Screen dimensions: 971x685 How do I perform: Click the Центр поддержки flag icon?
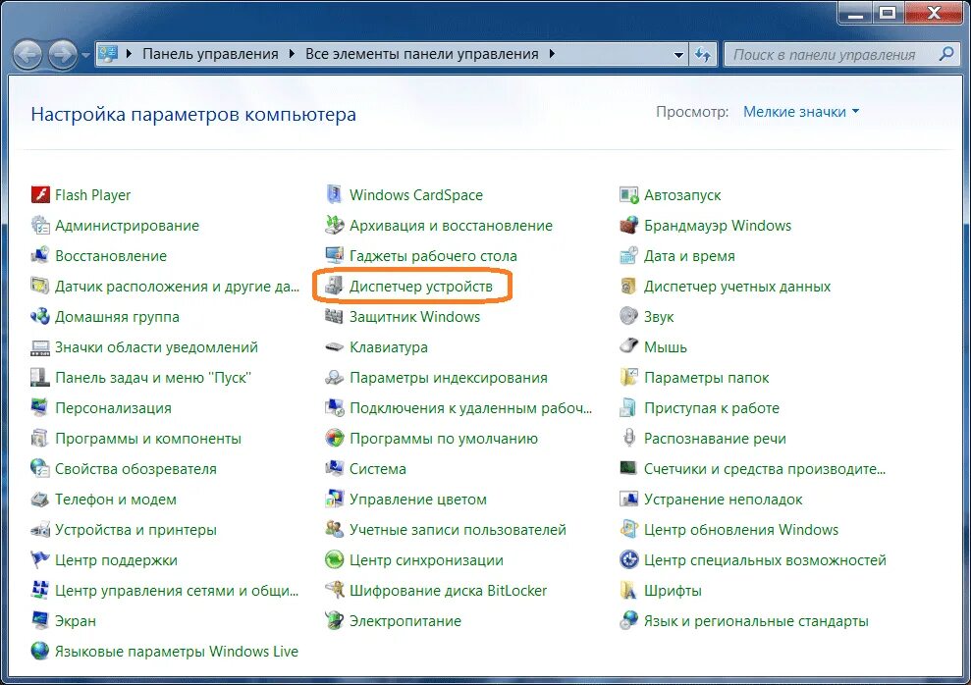click(x=40, y=560)
